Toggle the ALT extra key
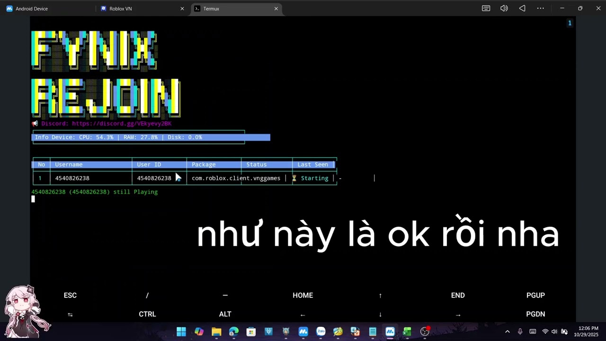The width and height of the screenshot is (606, 341). (x=225, y=314)
